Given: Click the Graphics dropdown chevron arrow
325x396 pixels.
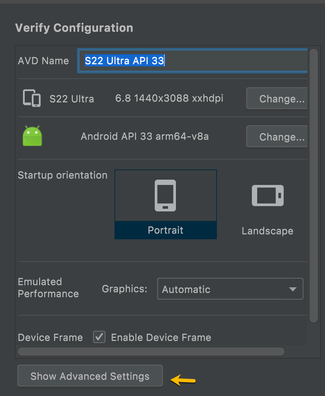Looking at the screenshot, I should [x=293, y=289].
